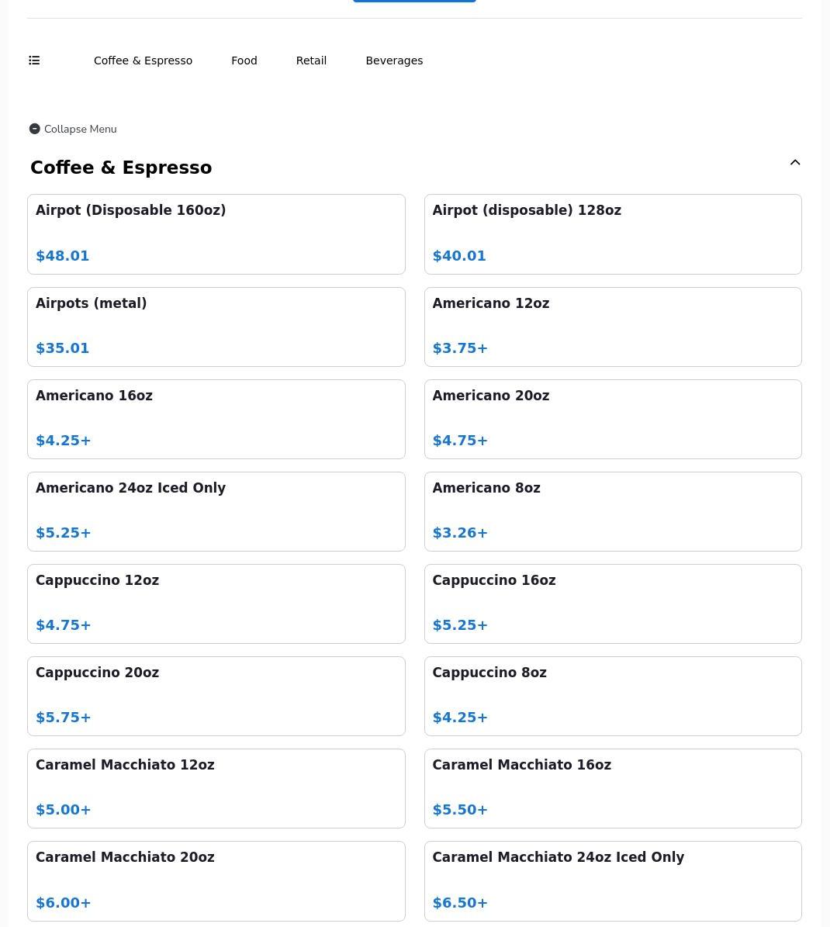Open Caramel Macchiato 20oz item
The height and width of the screenshot is (927, 830).
click(x=216, y=881)
